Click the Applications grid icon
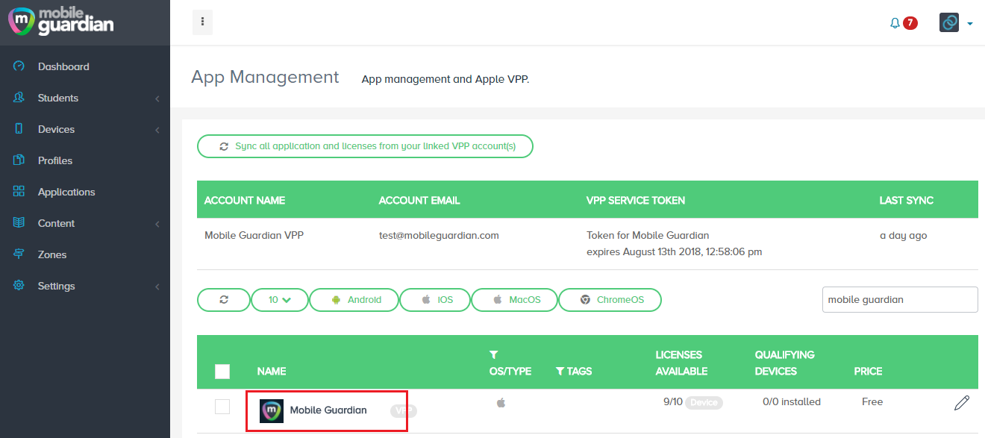Image resolution: width=985 pixels, height=438 pixels. pyautogui.click(x=19, y=192)
